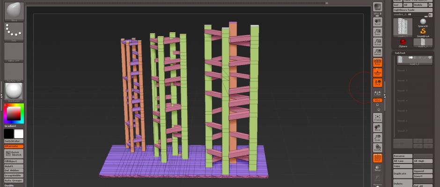Collapse the SubTool panel header

click(400, 53)
